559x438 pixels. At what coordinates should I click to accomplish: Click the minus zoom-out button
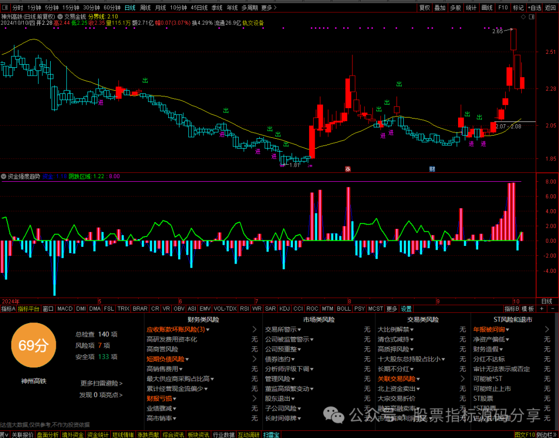(553, 309)
